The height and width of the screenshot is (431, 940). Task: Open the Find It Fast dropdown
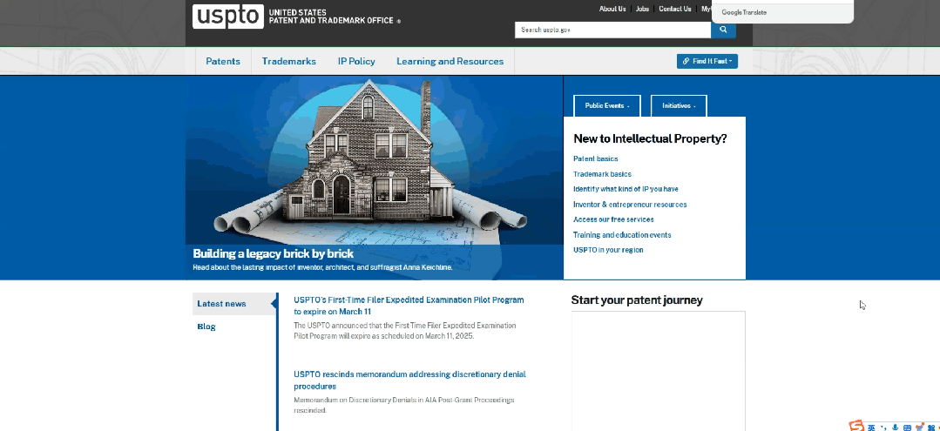coord(707,61)
